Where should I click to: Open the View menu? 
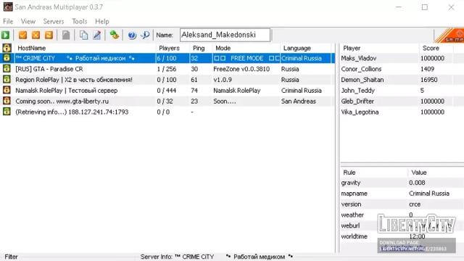28,21
